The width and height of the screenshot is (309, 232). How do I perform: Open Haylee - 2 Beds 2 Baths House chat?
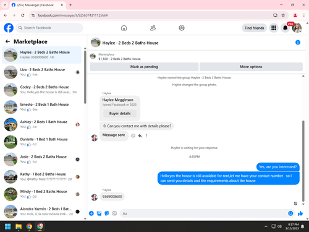pyautogui.click(x=41, y=55)
